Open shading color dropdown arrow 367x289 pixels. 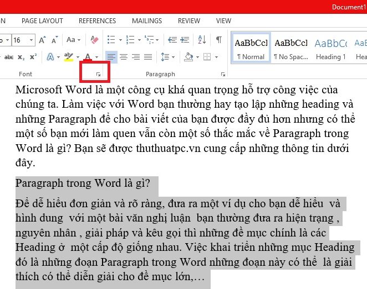197,57
